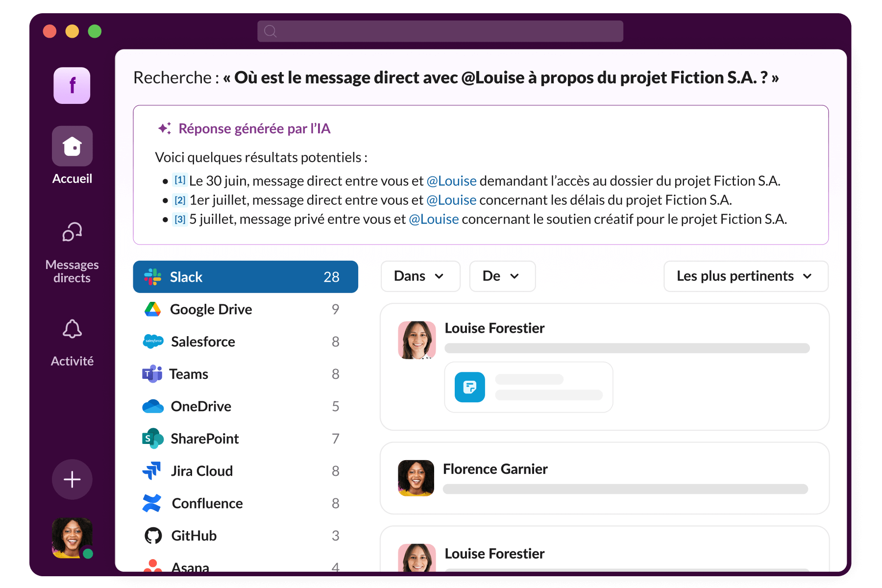The width and height of the screenshot is (882, 588).
Task: Click the search bar at top
Action: click(x=440, y=31)
